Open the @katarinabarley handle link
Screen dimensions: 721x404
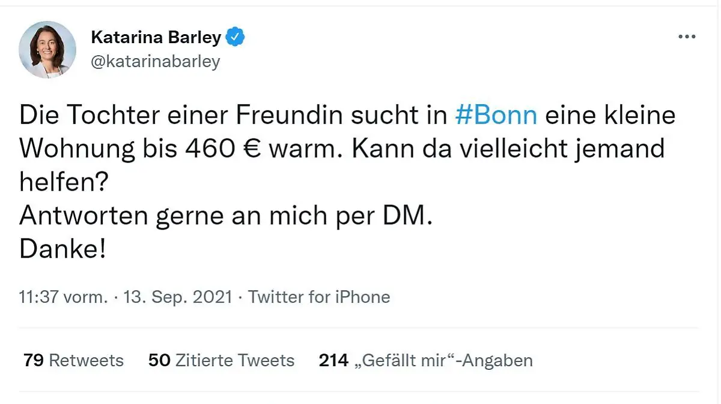[155, 61]
